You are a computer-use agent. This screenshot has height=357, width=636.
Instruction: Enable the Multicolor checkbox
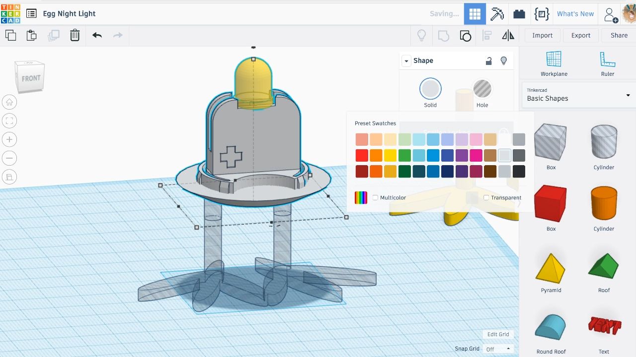(x=375, y=198)
